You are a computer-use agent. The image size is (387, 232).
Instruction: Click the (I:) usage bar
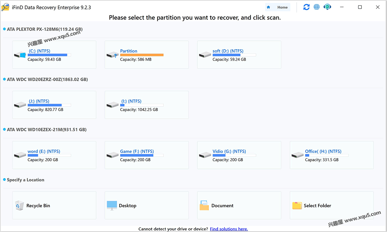click(x=142, y=105)
